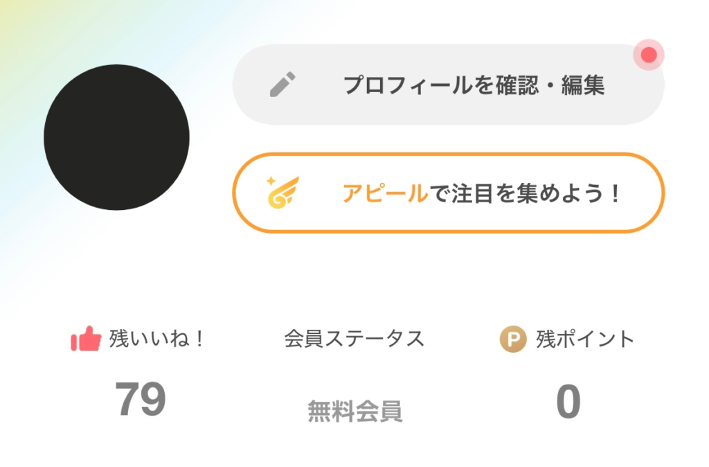Tap the 残ポイント label
The height and width of the screenshot is (467, 709).
coord(586,339)
